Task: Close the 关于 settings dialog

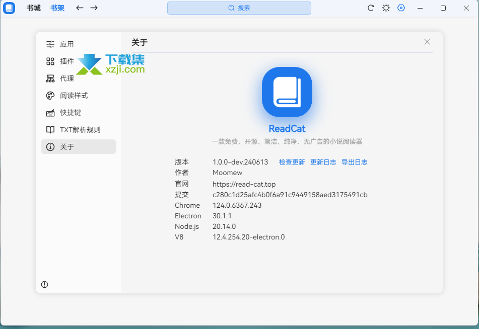Action: [x=428, y=42]
